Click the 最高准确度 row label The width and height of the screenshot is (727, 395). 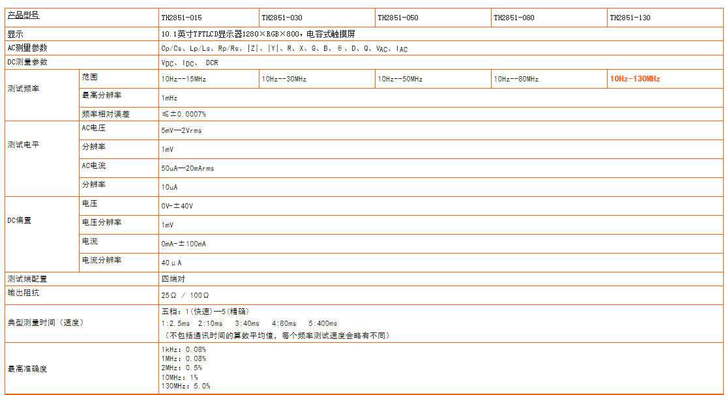(x=27, y=369)
